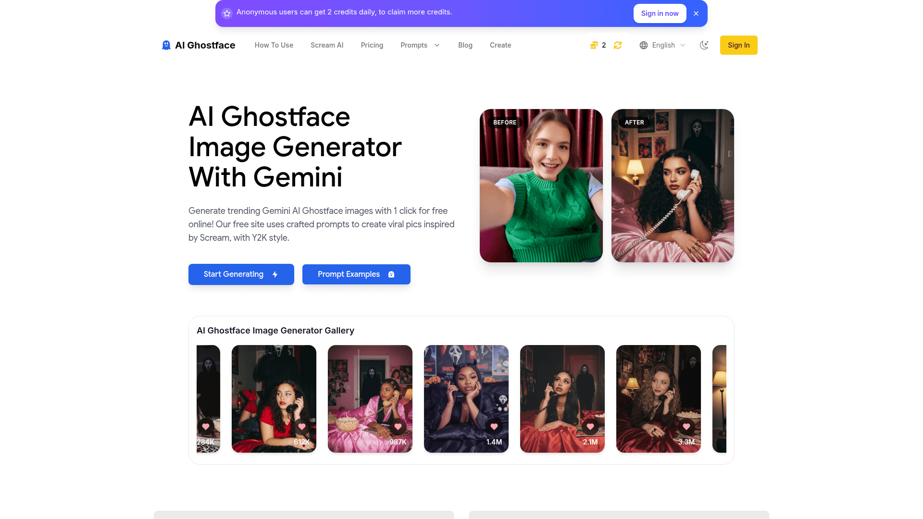This screenshot has height=519, width=923.
Task: Click Sign in now in banner
Action: point(660,13)
